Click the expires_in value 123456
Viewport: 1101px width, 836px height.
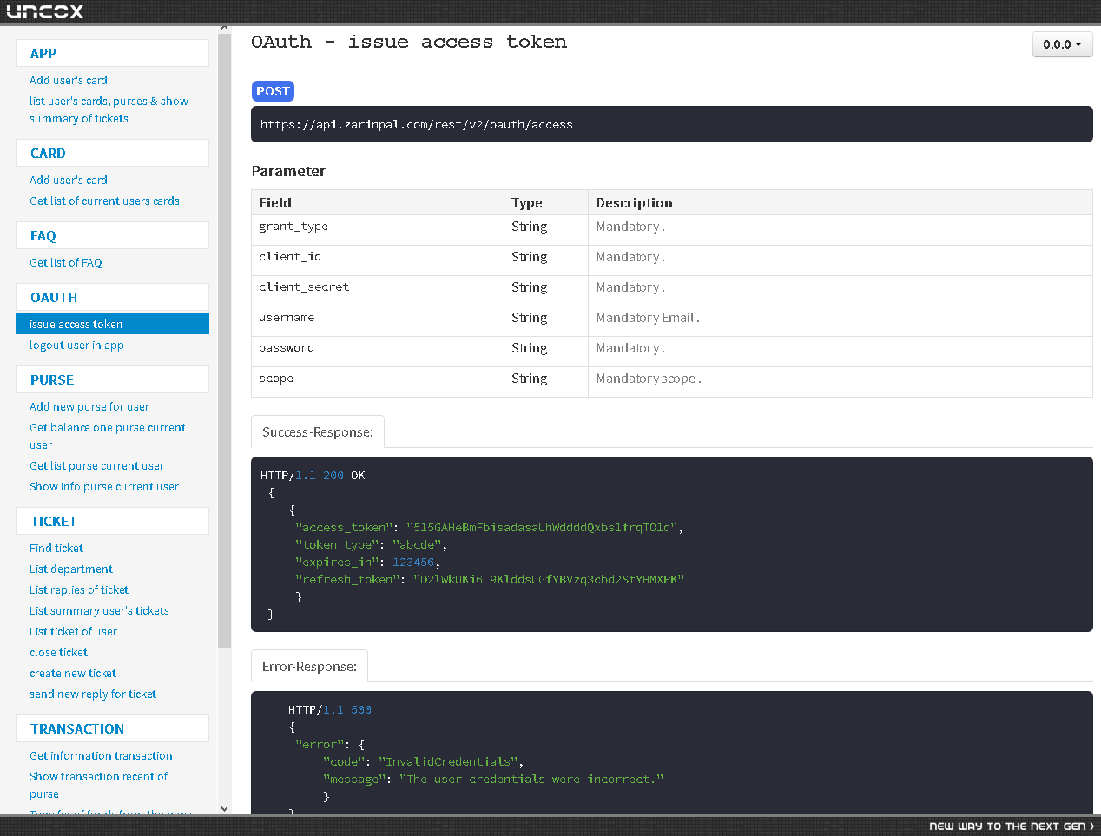pyautogui.click(x=413, y=562)
